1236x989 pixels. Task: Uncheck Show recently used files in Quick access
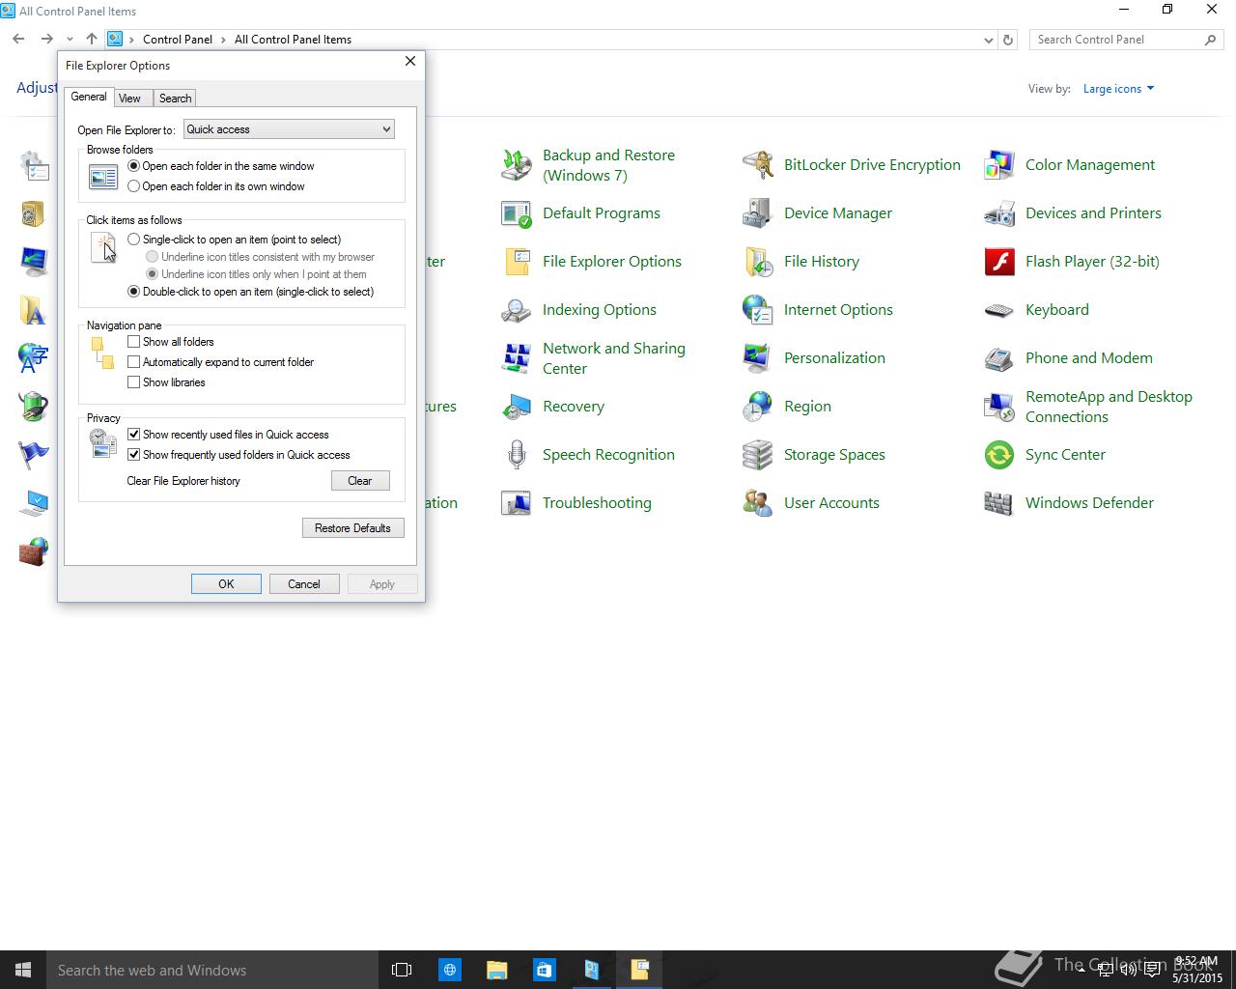(134, 435)
